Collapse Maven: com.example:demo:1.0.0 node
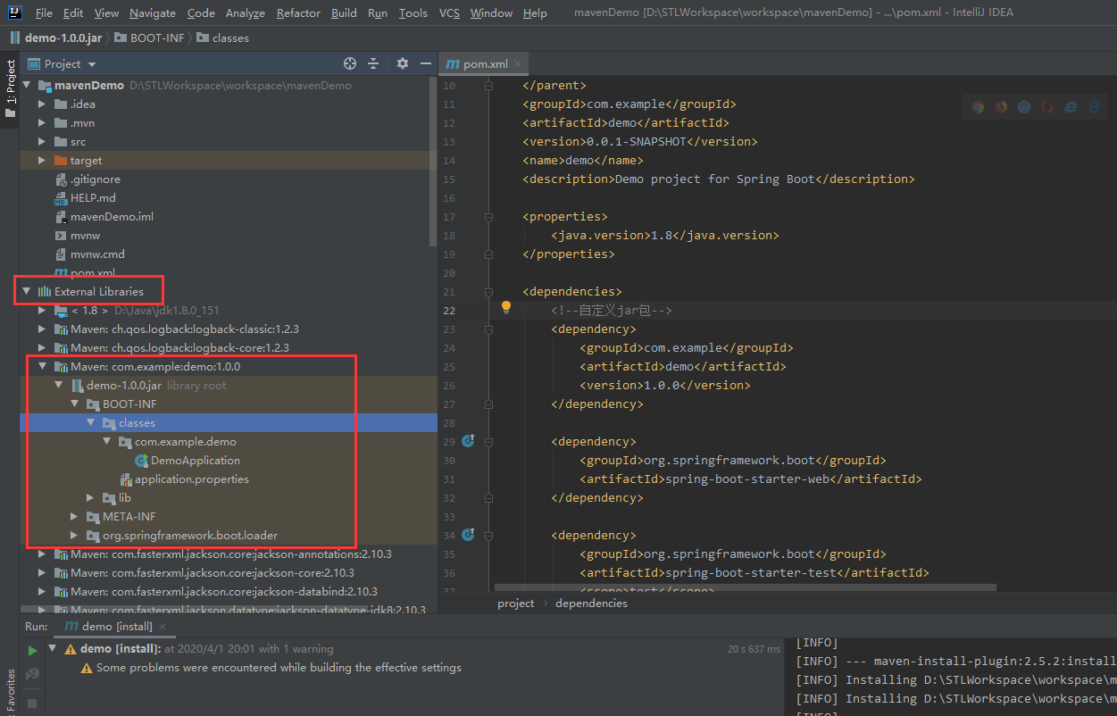 (x=42, y=367)
